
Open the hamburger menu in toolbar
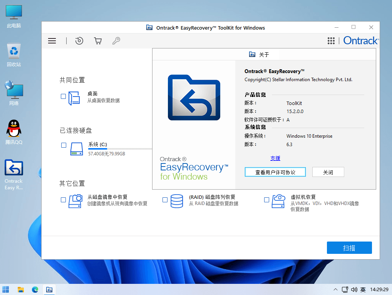tap(52, 41)
